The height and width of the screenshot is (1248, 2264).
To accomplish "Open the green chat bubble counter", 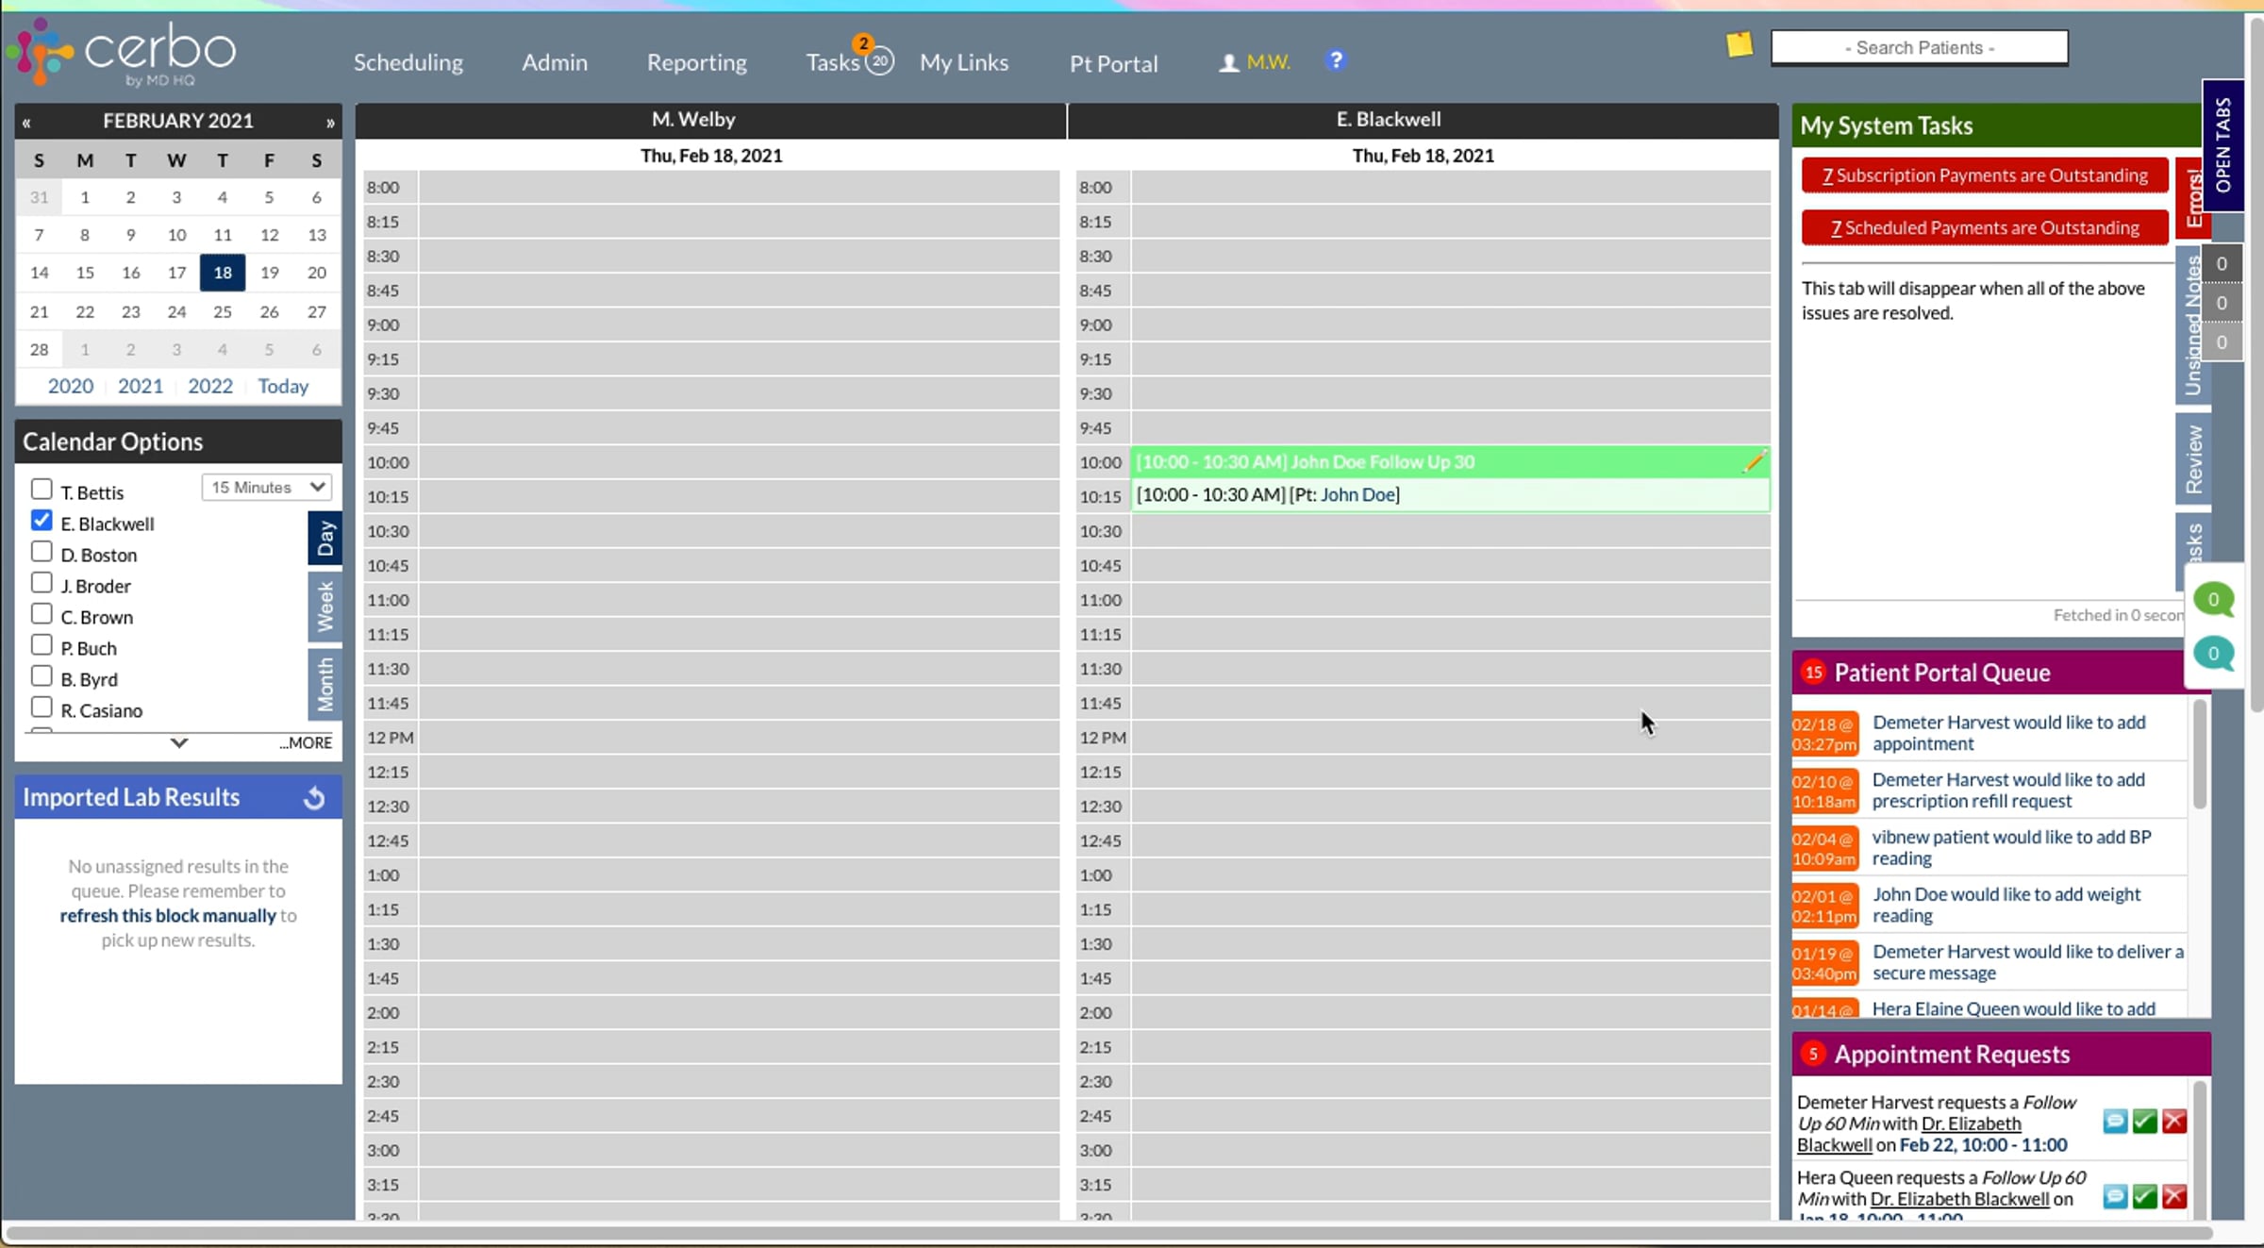I will 2213,599.
